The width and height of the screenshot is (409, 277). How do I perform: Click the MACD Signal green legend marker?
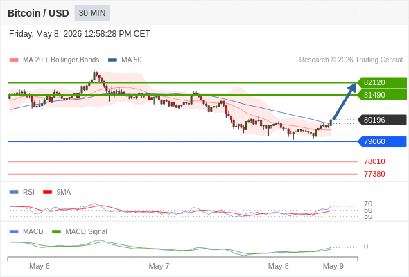click(56, 232)
